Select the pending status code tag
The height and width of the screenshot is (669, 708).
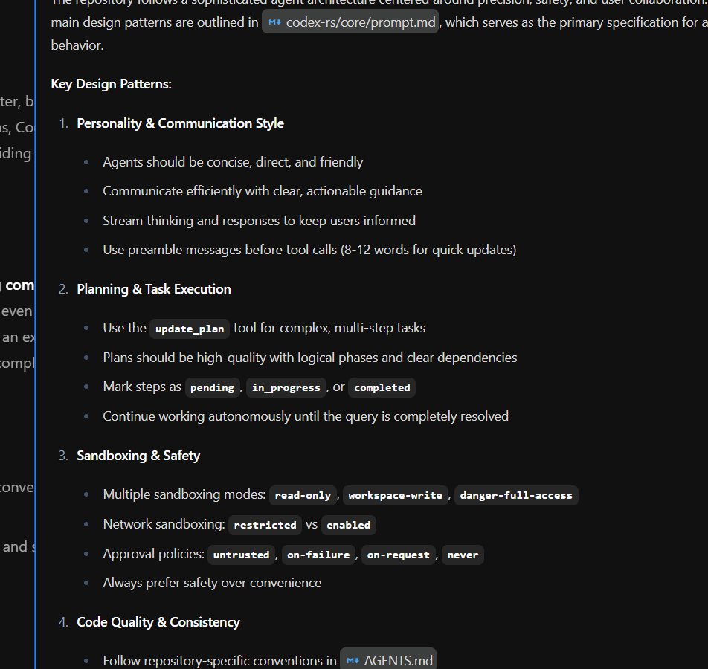(212, 387)
